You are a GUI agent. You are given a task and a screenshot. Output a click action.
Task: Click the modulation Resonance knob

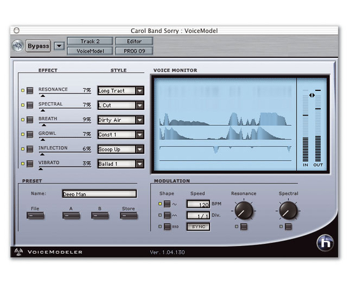[x=244, y=210]
